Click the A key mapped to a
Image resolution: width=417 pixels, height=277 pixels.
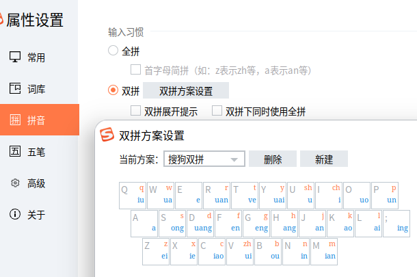144,224
